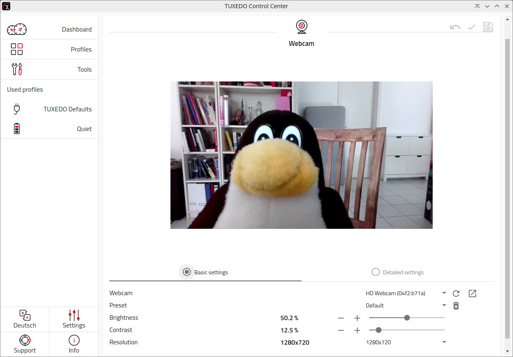513x357 pixels.
Task: Click the Keep above window title-bar button
Action: click(477, 6)
